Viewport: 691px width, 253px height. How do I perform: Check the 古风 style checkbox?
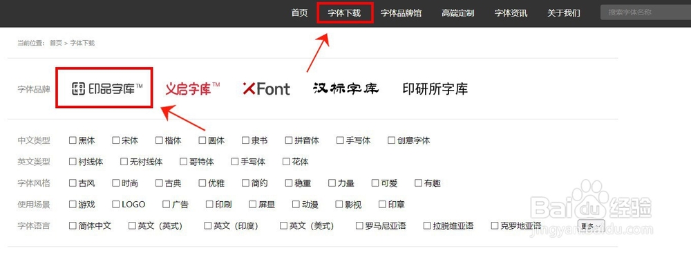click(73, 183)
